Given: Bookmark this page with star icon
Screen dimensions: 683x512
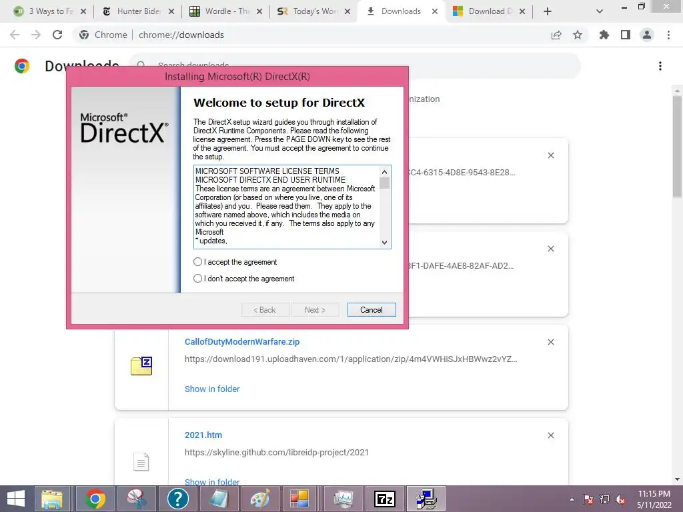Looking at the screenshot, I should pos(578,35).
